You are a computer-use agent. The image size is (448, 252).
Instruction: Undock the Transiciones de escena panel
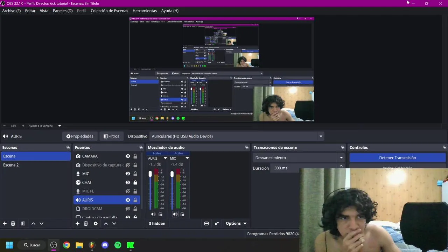pos(343,148)
